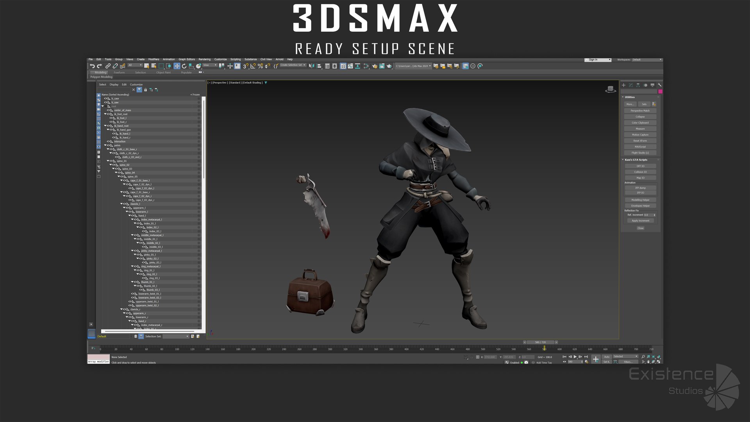
Task: Click the Mirror tool icon
Action: pos(311,66)
